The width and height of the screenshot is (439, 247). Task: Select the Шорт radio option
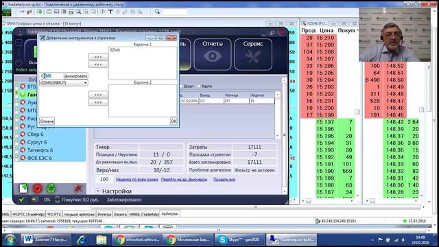click(x=181, y=86)
